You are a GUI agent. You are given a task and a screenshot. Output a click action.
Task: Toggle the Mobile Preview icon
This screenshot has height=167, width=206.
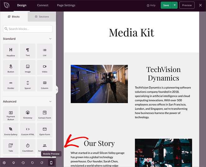click(x=51, y=163)
